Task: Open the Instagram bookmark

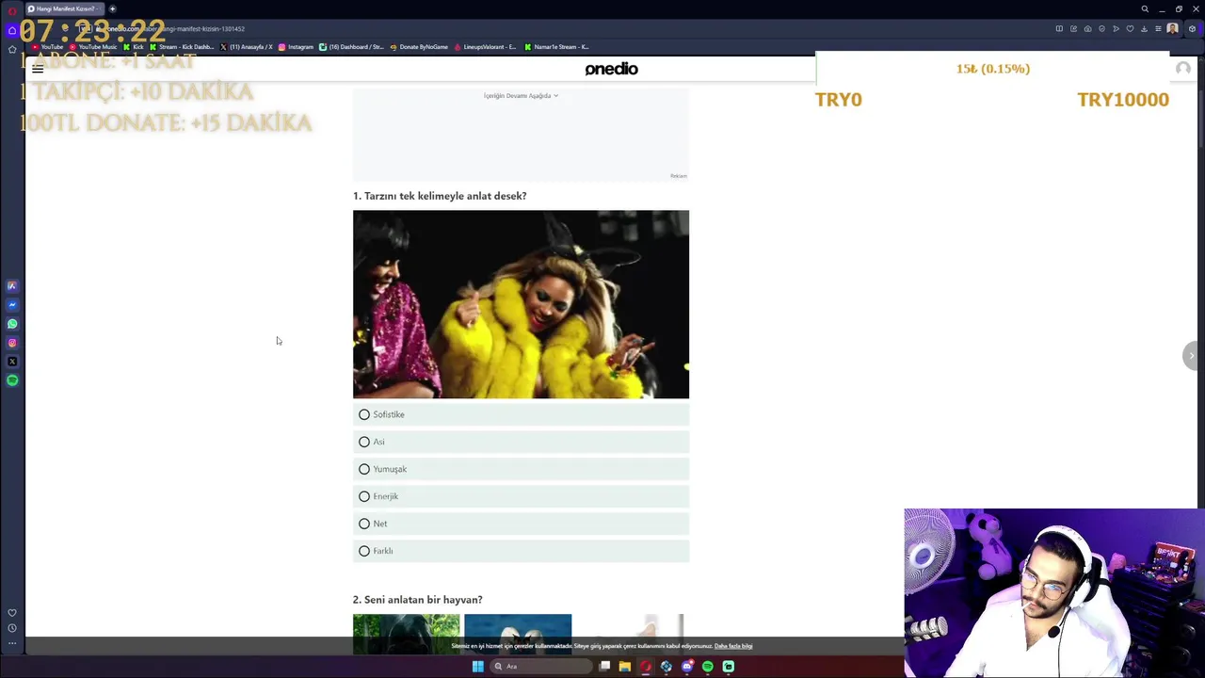Action: (x=296, y=47)
